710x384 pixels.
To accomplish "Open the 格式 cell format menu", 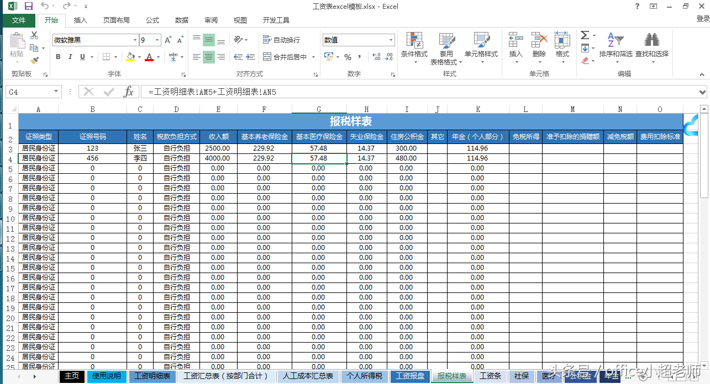I will (562, 47).
